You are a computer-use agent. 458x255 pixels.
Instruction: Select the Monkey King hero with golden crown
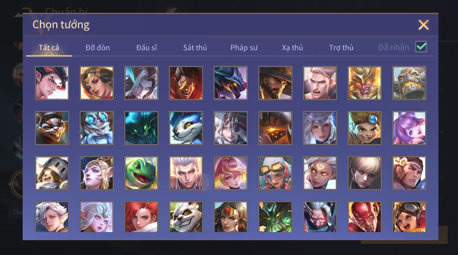click(364, 83)
